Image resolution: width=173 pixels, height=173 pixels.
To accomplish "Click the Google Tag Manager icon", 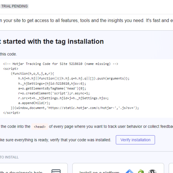I will pyautogui.click(x=129, y=171).
